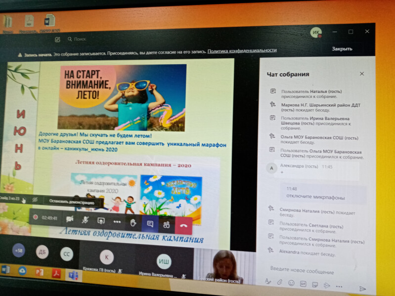Open the Политика конфиденциальности link

[x=242, y=50]
